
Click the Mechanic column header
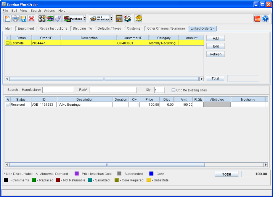[x=248, y=100]
